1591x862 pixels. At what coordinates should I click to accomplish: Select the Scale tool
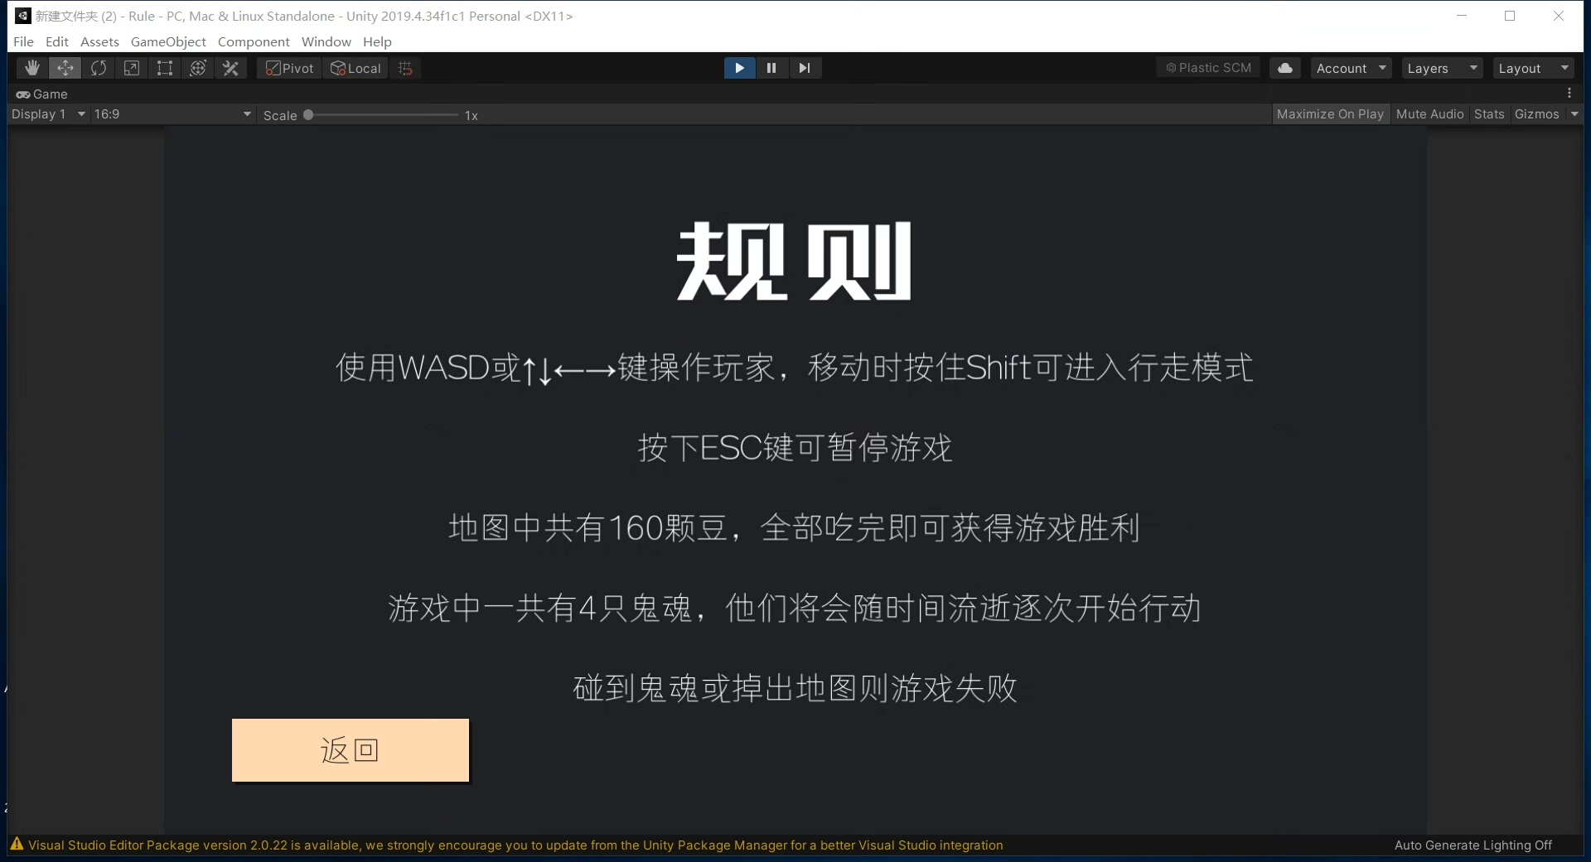pyautogui.click(x=132, y=68)
